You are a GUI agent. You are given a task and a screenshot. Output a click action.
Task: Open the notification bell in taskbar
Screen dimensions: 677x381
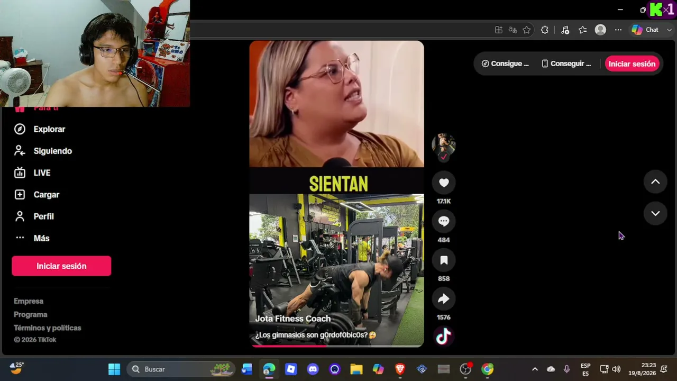click(x=664, y=369)
